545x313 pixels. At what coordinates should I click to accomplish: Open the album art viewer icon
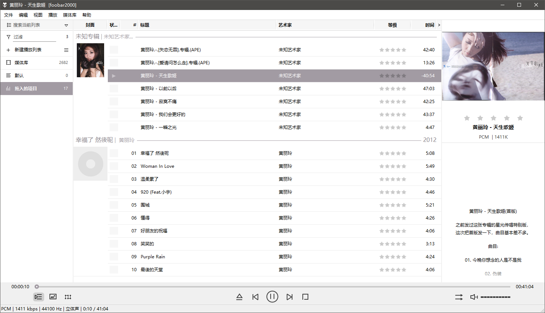53,296
